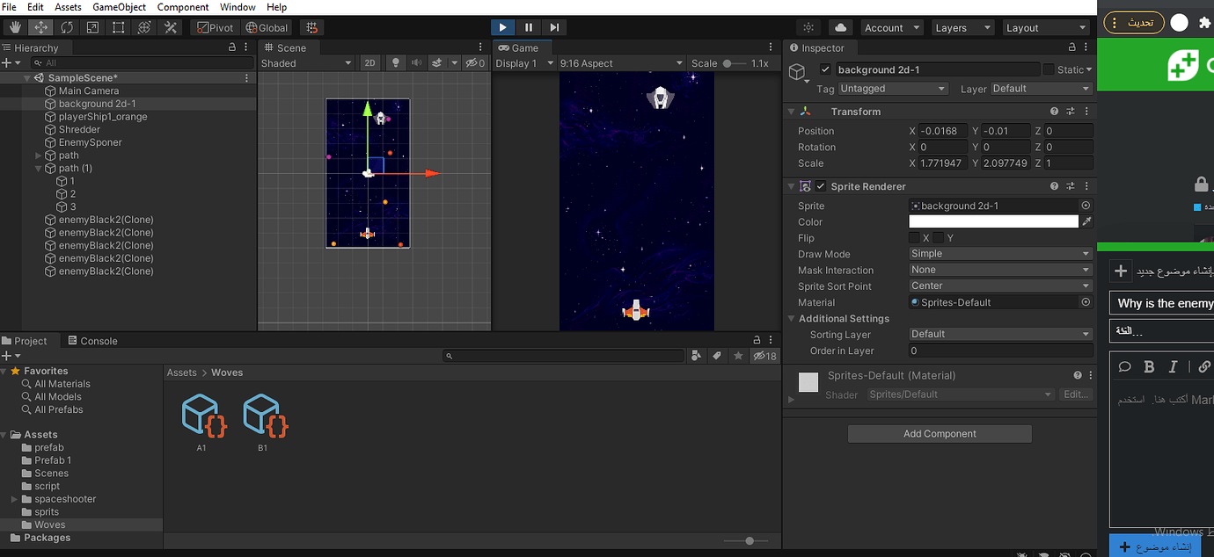This screenshot has height=557, width=1214.
Task: Switch to the Console tab
Action: (91, 341)
